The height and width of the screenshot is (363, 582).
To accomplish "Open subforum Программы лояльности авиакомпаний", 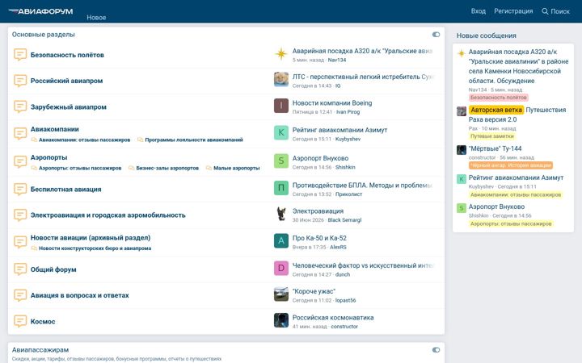I will pos(194,140).
